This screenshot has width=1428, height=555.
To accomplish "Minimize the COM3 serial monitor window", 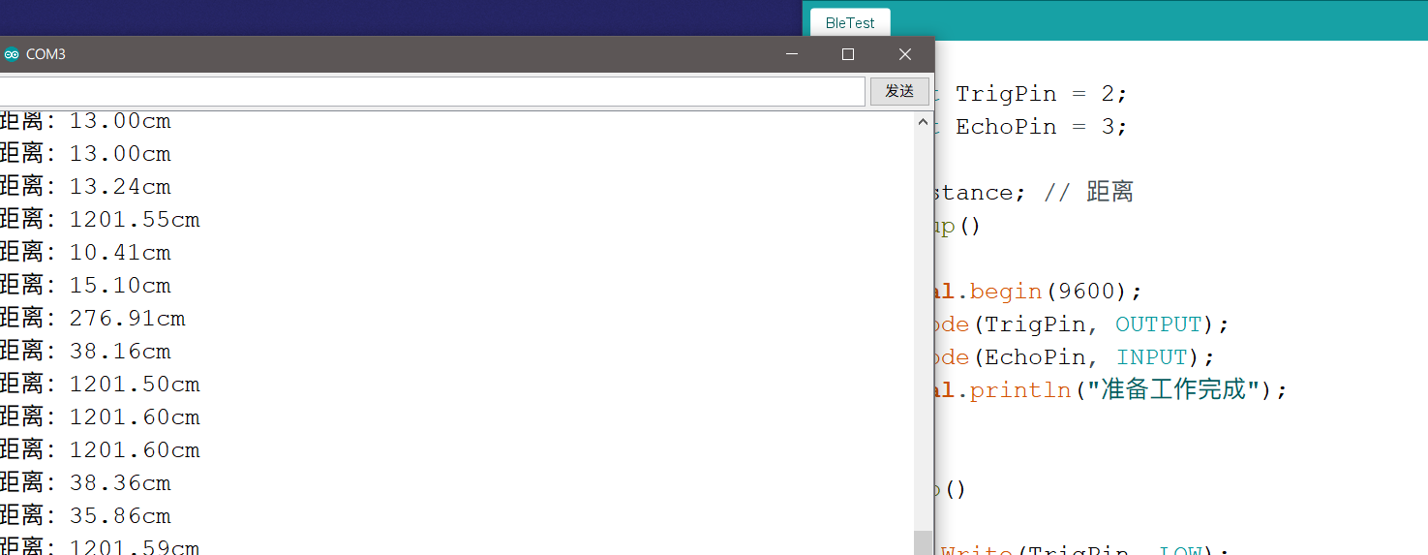I will (793, 54).
